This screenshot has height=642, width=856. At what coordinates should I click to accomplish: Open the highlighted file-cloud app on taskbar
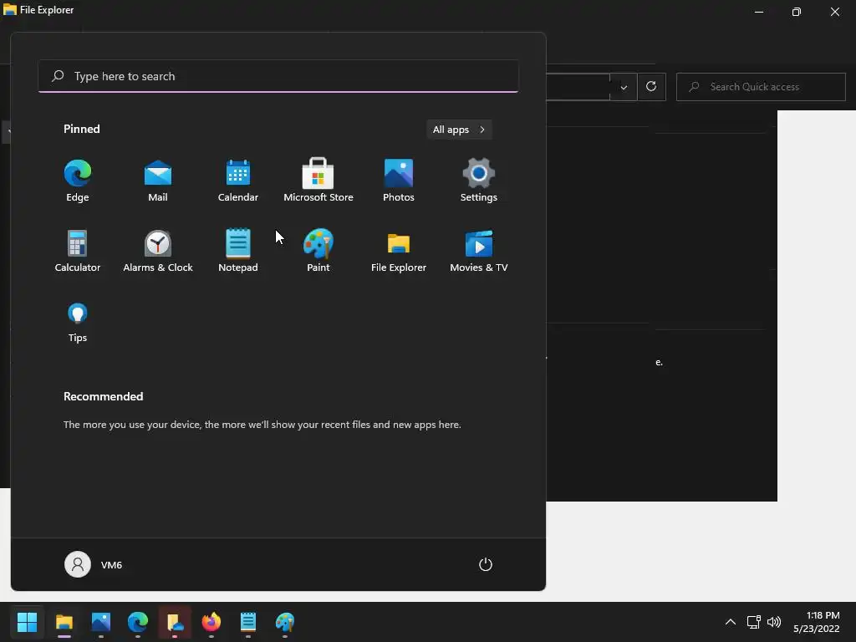point(175,622)
